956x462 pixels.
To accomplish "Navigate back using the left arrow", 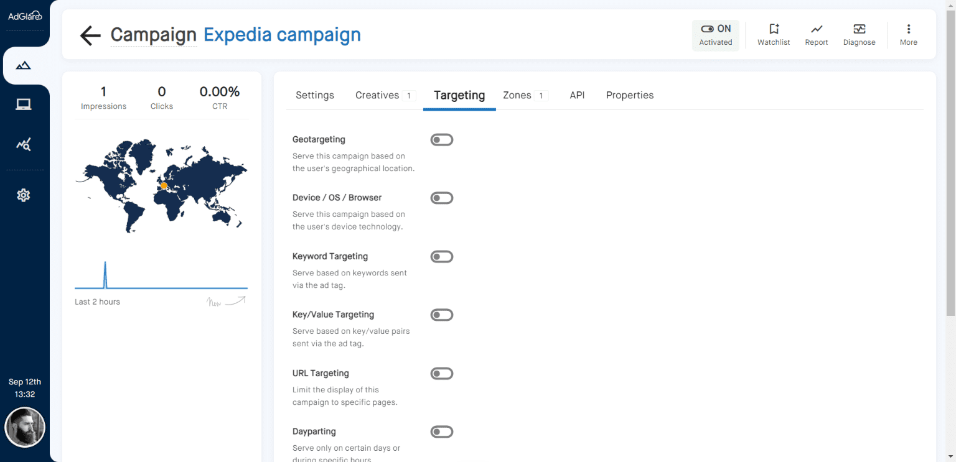I will 90,35.
